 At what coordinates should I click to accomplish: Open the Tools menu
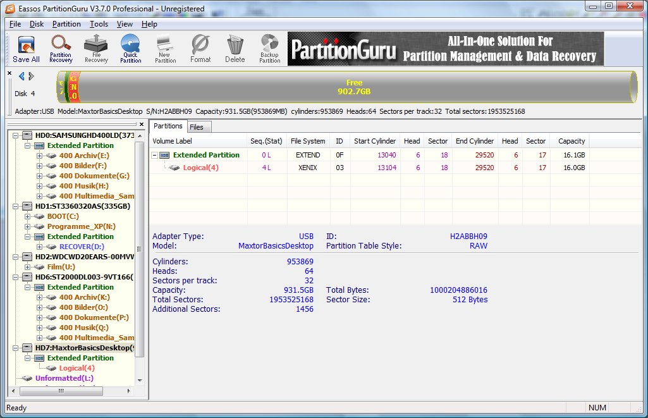(x=99, y=24)
